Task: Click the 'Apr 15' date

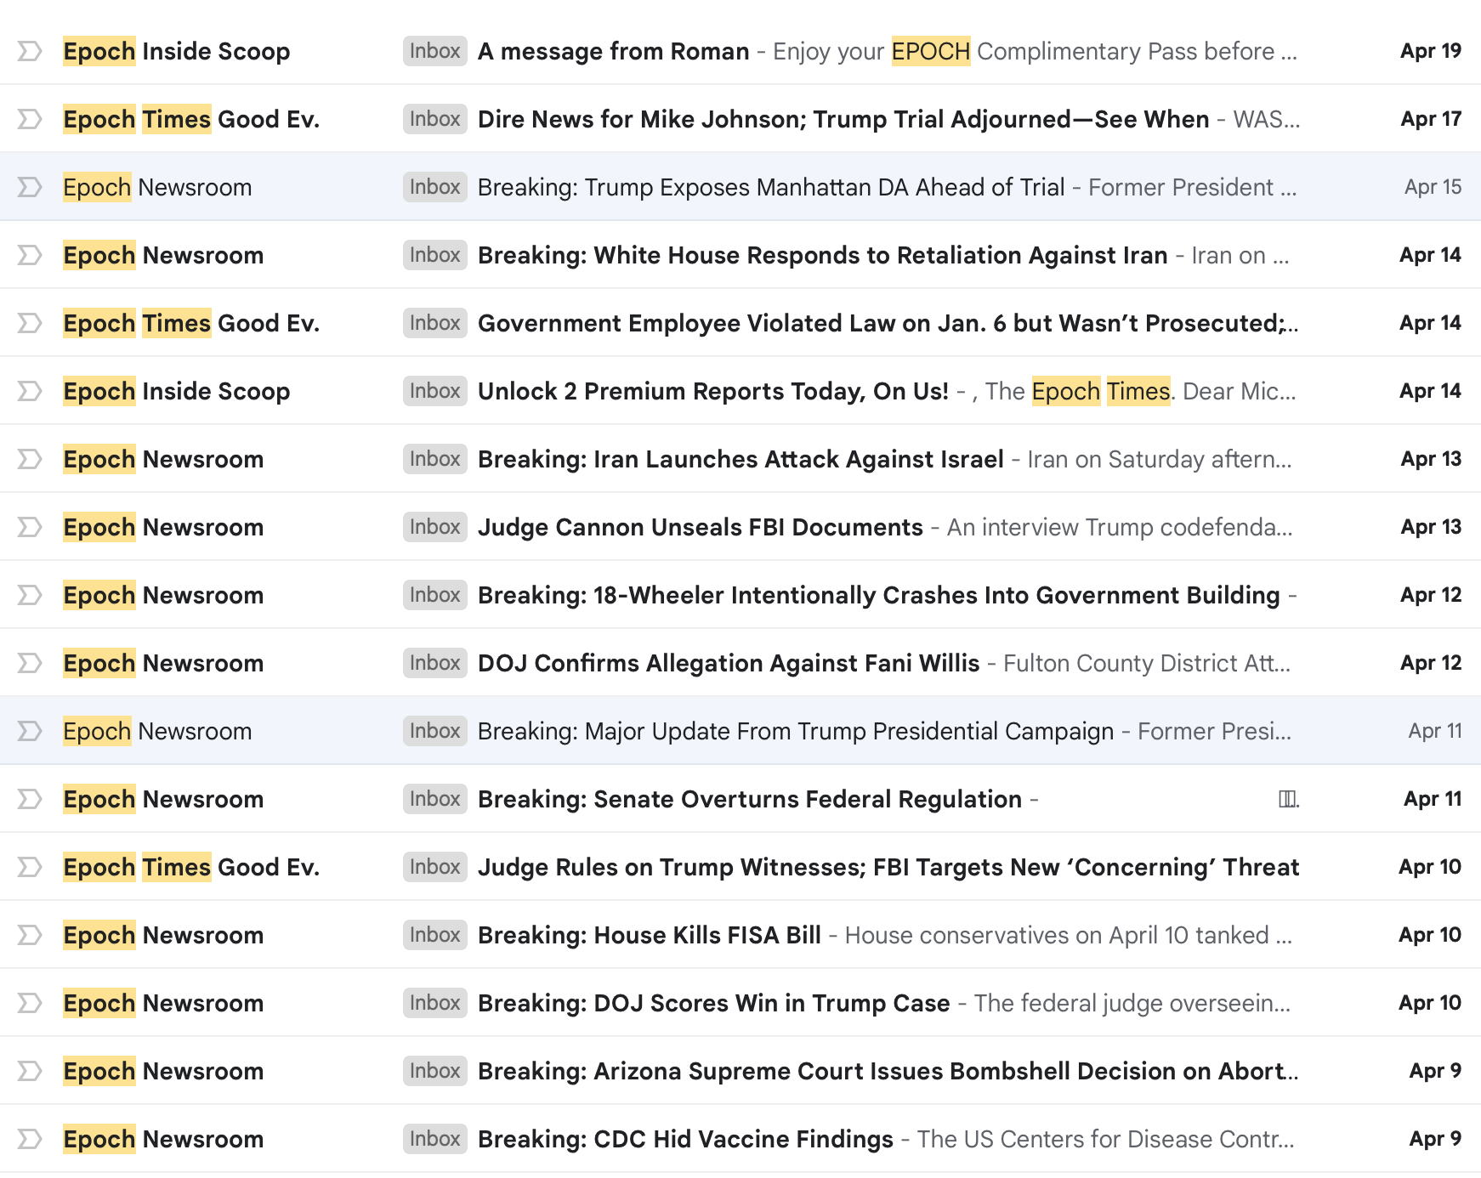Action: pyautogui.click(x=1433, y=187)
